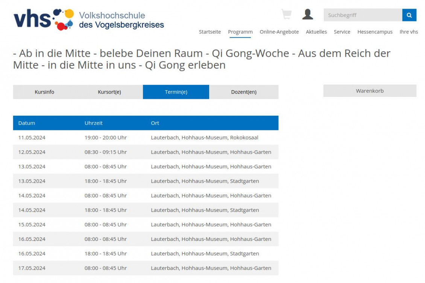Open the Programm menu item
Image resolution: width=425 pixels, height=283 pixels.
pos(240,32)
